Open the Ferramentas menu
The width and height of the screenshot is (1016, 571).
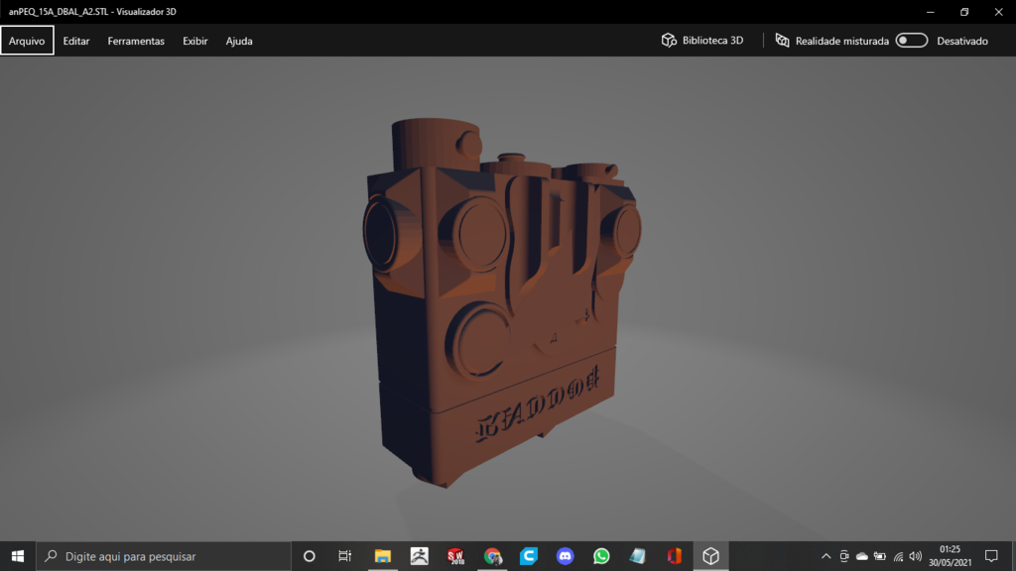point(136,41)
